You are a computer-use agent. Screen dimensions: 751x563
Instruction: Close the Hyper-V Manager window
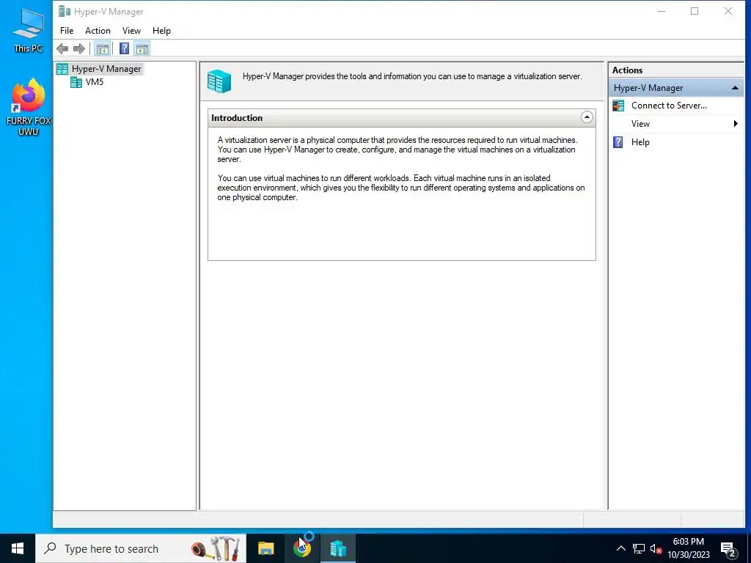click(728, 11)
